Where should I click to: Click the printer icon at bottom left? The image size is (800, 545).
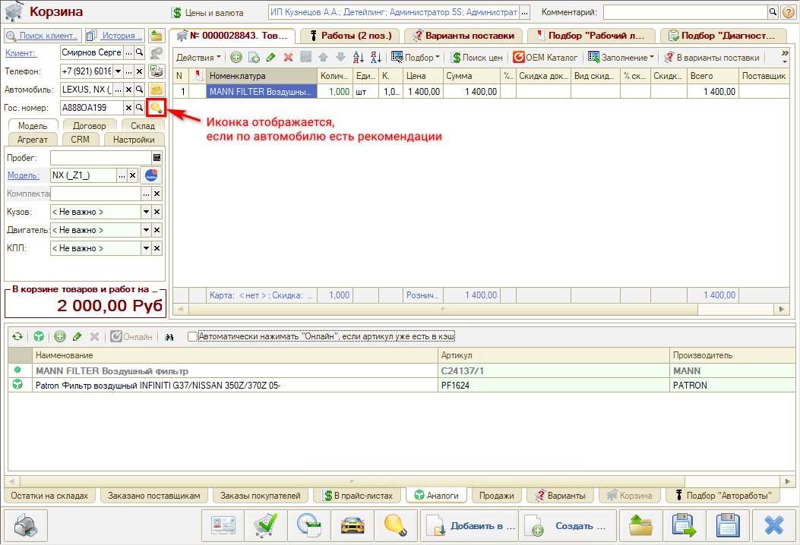[x=26, y=525]
